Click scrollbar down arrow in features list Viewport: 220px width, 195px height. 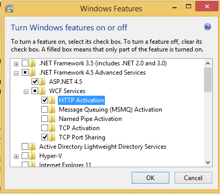pyautogui.click(x=208, y=162)
